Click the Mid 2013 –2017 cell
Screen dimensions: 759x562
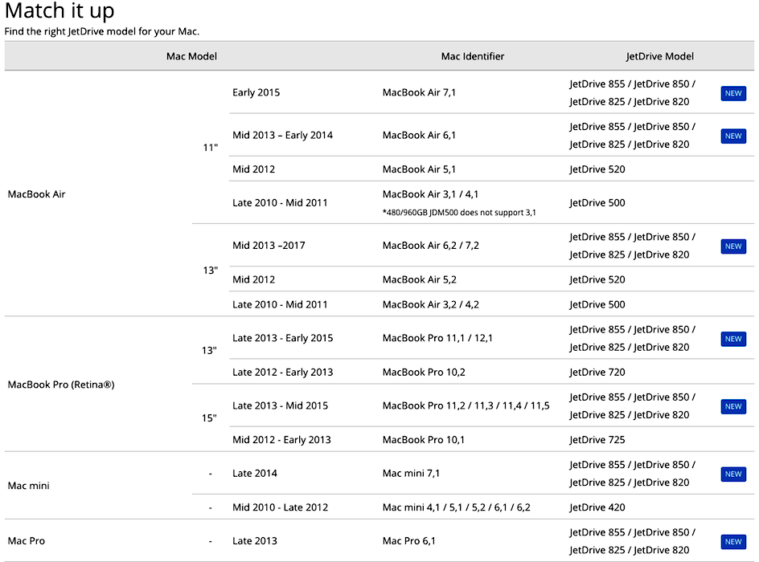pos(269,245)
